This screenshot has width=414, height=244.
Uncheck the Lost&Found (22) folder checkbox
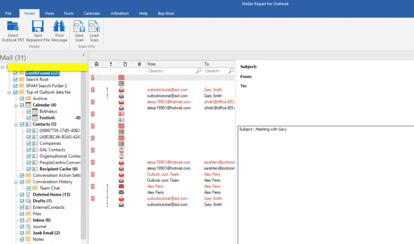[15, 73]
